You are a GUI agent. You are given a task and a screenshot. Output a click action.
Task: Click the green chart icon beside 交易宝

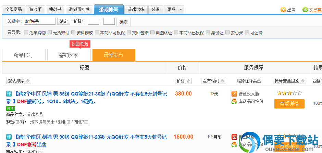[x=305, y=10]
